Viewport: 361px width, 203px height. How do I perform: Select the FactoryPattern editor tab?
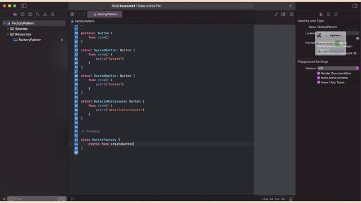(105, 14)
